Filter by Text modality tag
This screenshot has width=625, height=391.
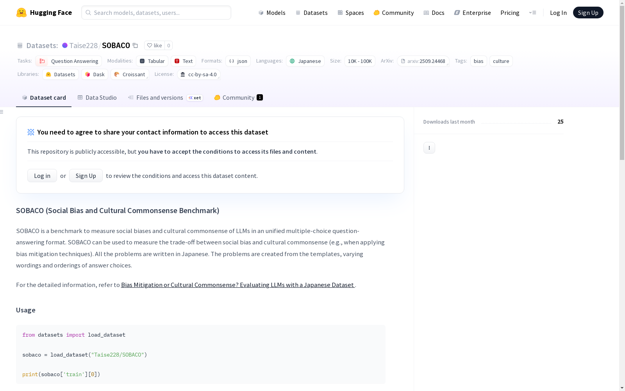pyautogui.click(x=184, y=61)
